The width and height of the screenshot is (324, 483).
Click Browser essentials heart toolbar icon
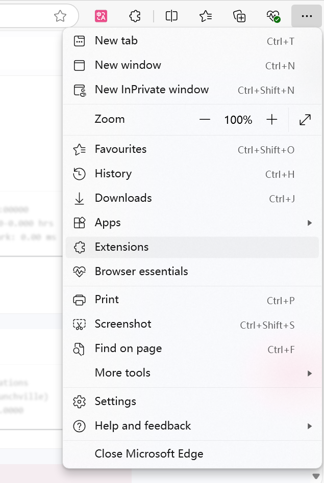273,16
